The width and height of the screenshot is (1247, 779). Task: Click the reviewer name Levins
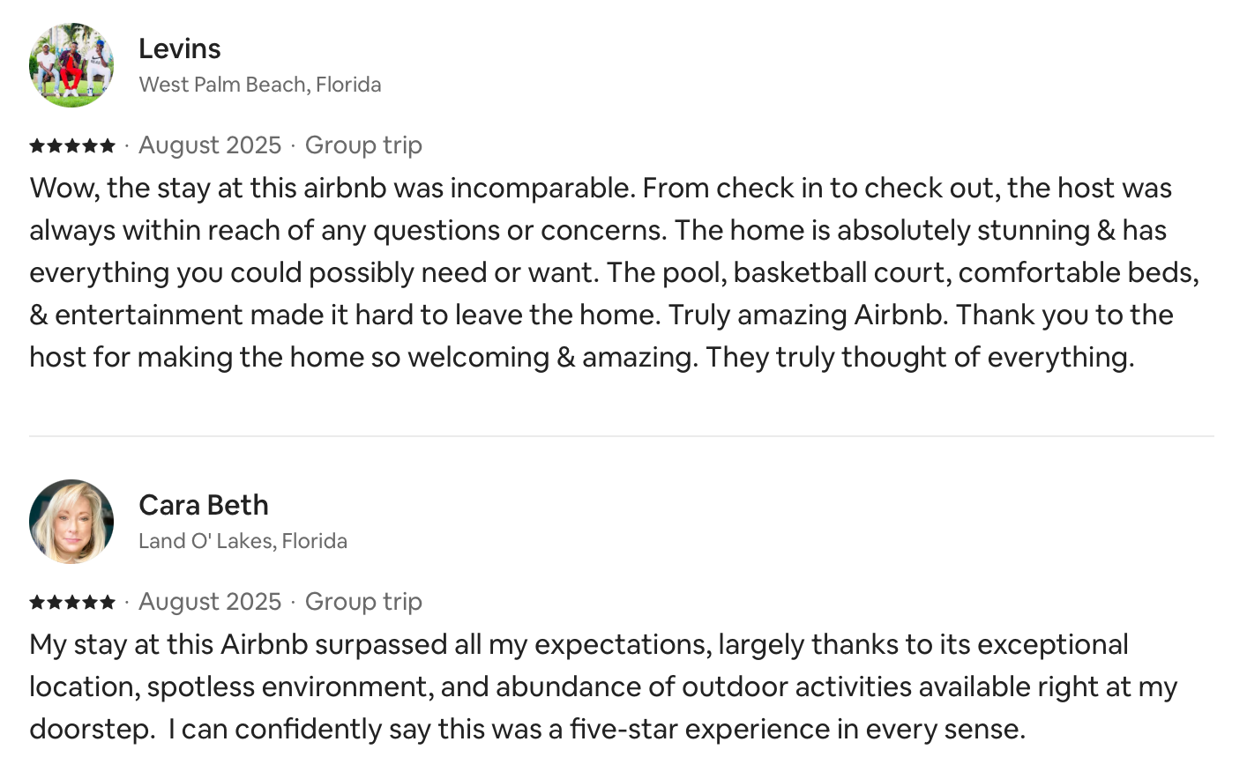(180, 48)
